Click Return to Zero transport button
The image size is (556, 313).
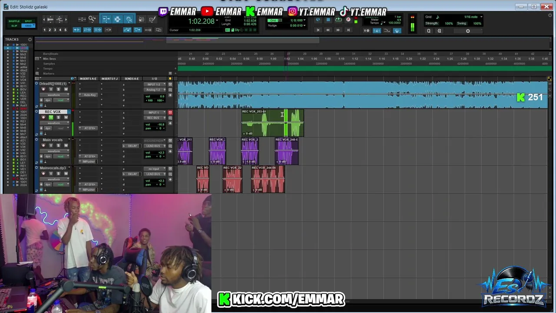coord(318,30)
